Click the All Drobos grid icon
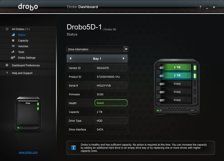The height and width of the screenshot is (161, 224). click(x=7, y=29)
